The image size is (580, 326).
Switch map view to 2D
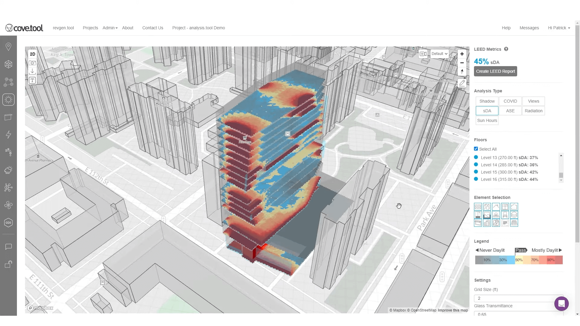point(32,54)
